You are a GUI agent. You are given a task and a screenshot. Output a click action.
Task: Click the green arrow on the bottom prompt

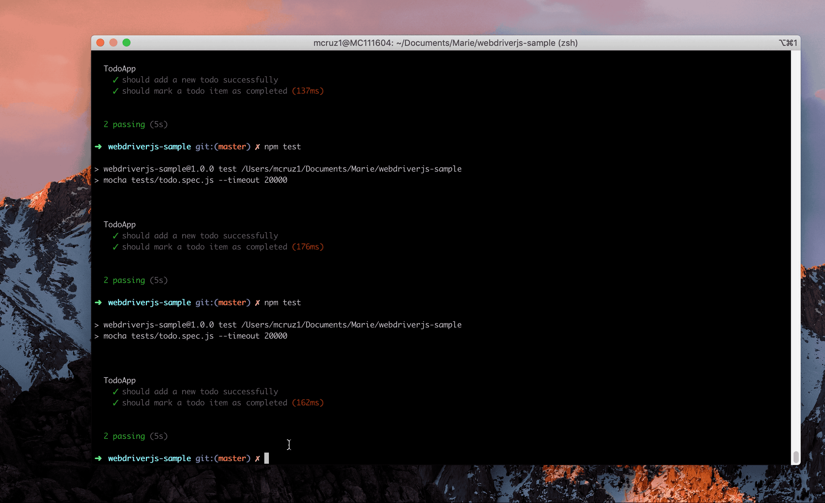pos(98,458)
